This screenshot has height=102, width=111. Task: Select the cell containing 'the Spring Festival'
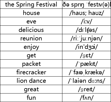(31, 4)
